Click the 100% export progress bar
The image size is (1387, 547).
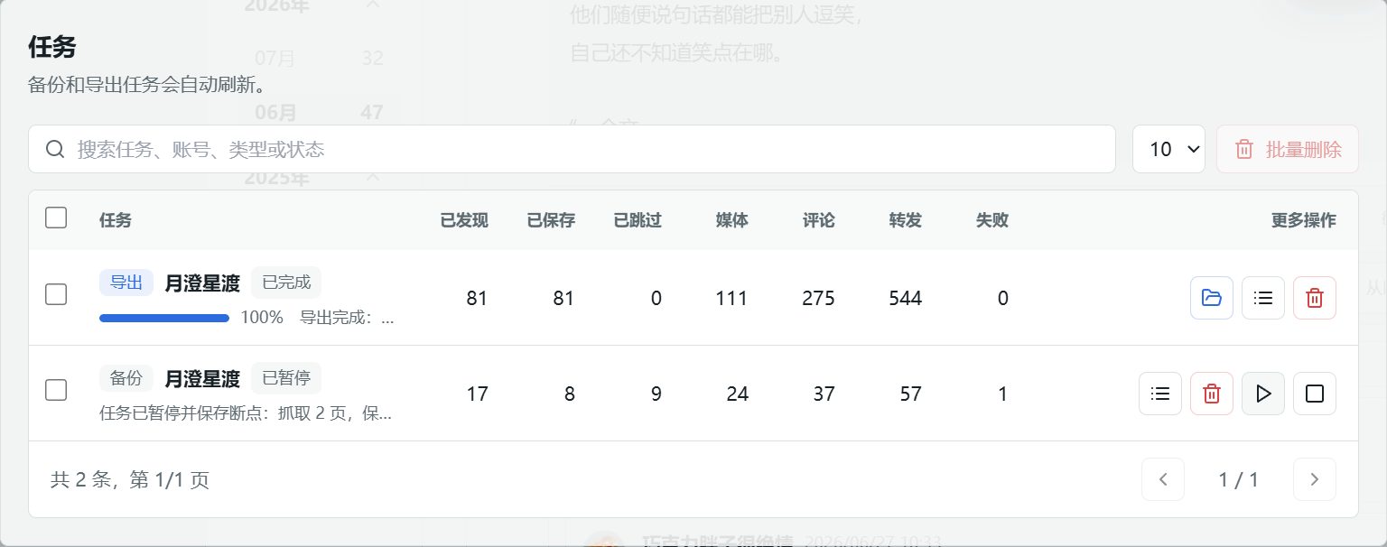164,318
